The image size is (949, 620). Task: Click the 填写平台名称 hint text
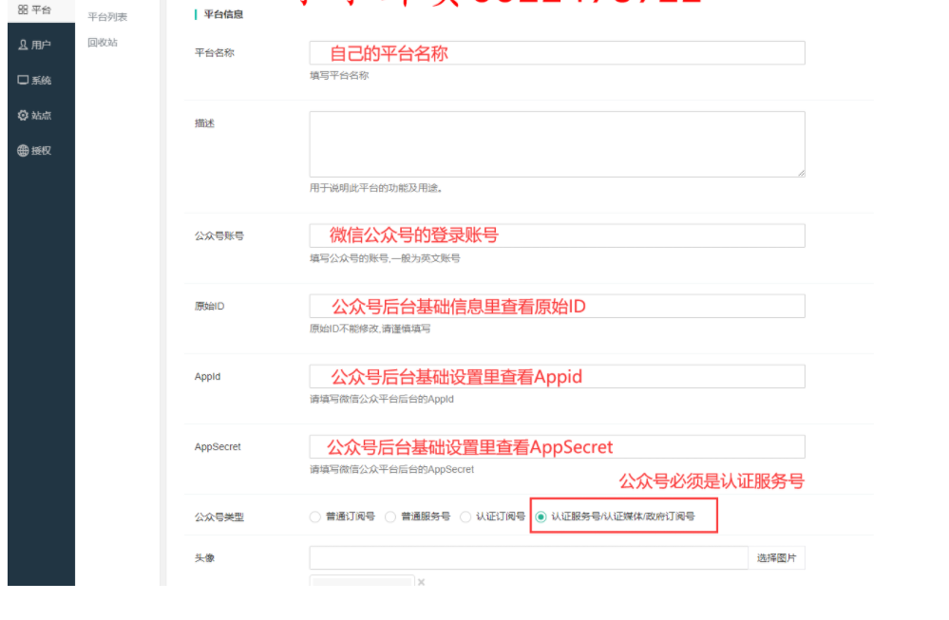click(339, 76)
